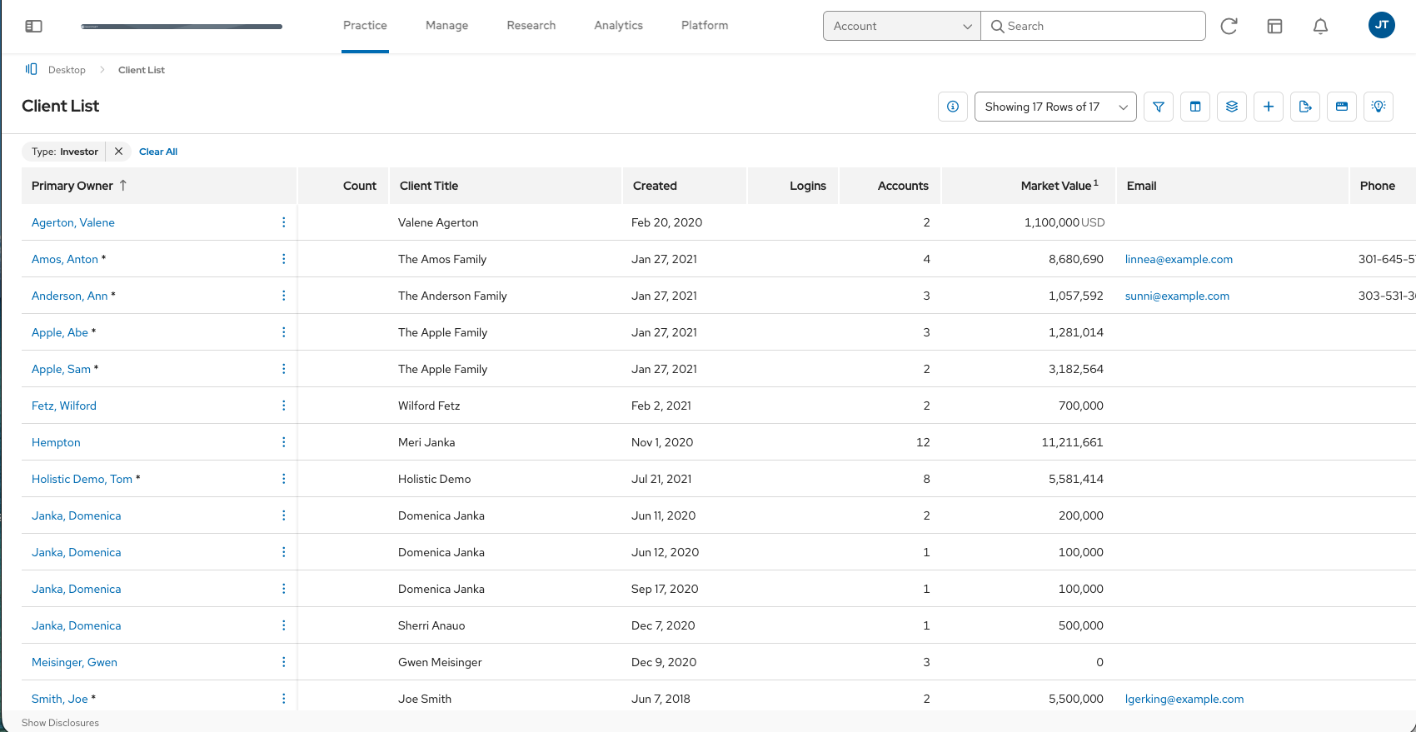Open row menu for Hempton
1416x732 pixels.
pos(283,442)
